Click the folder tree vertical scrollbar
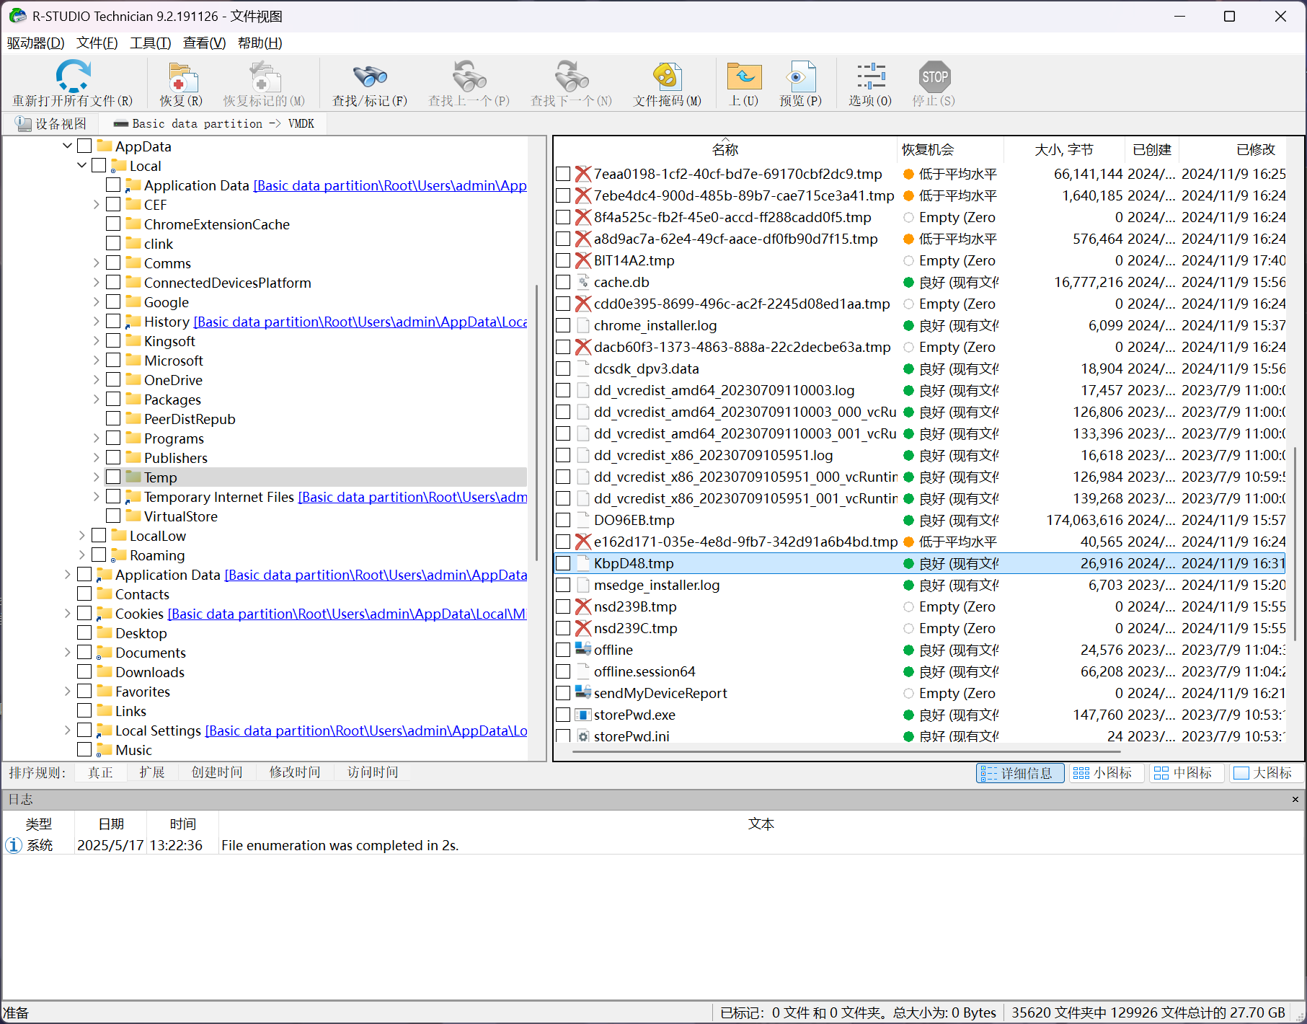This screenshot has width=1307, height=1024. tap(536, 423)
